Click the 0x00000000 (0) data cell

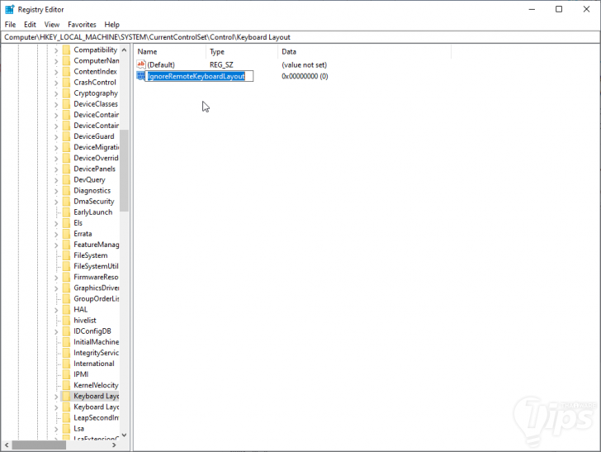305,76
